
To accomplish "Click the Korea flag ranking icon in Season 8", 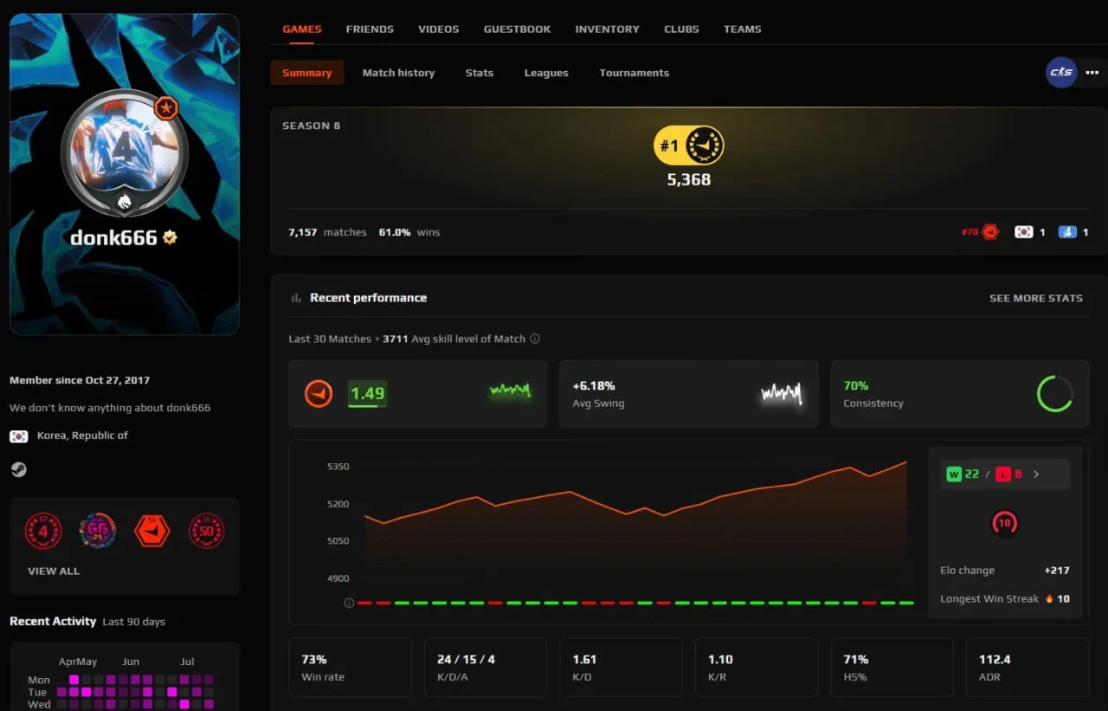I will 1024,232.
